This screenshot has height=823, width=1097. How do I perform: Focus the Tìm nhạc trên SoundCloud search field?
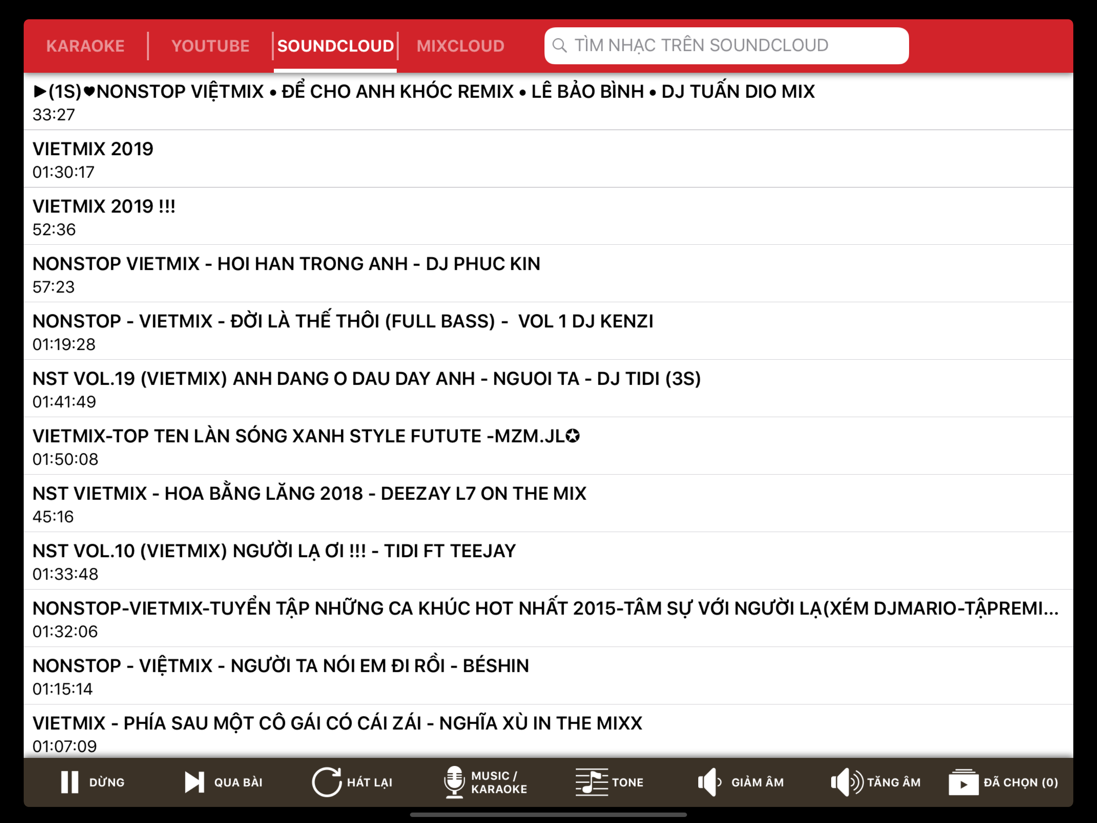726,45
